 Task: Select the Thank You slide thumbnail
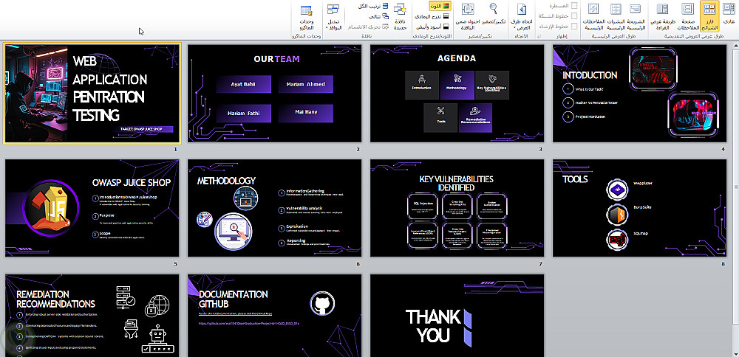click(x=457, y=316)
